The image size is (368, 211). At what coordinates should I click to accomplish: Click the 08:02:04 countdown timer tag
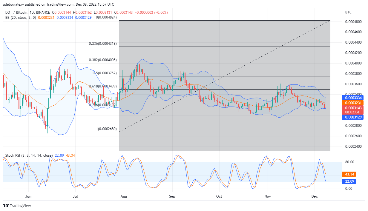tap(353, 112)
